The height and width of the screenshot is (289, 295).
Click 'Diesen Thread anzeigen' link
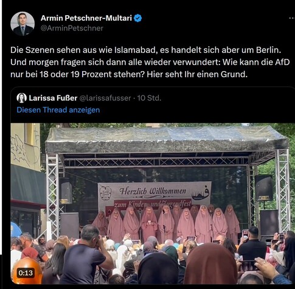click(58, 110)
